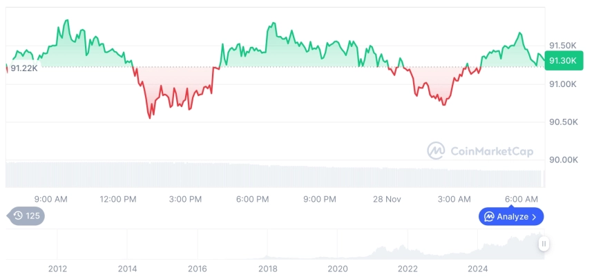This screenshot has height=277, width=594.
Task: Click the 28 Nov date axis label
Action: (x=387, y=199)
